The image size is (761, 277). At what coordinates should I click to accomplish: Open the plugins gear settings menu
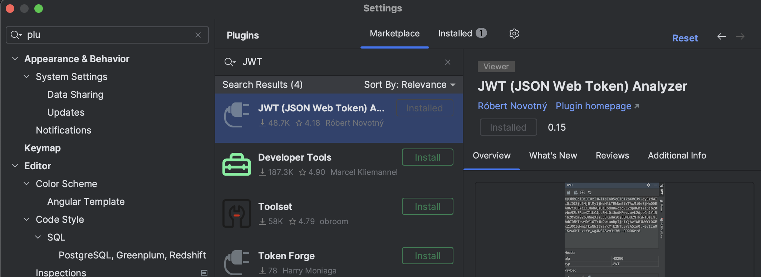click(x=514, y=34)
